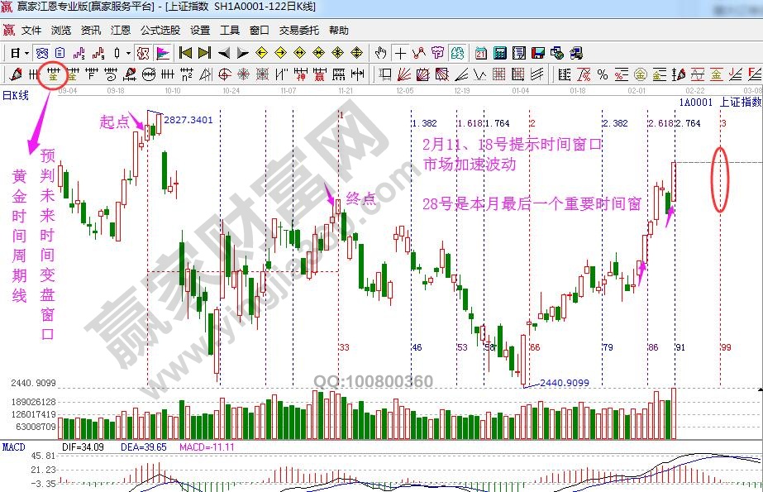The image size is (763, 492).
Task: Open the 交易委托 menu
Action: pos(299,30)
